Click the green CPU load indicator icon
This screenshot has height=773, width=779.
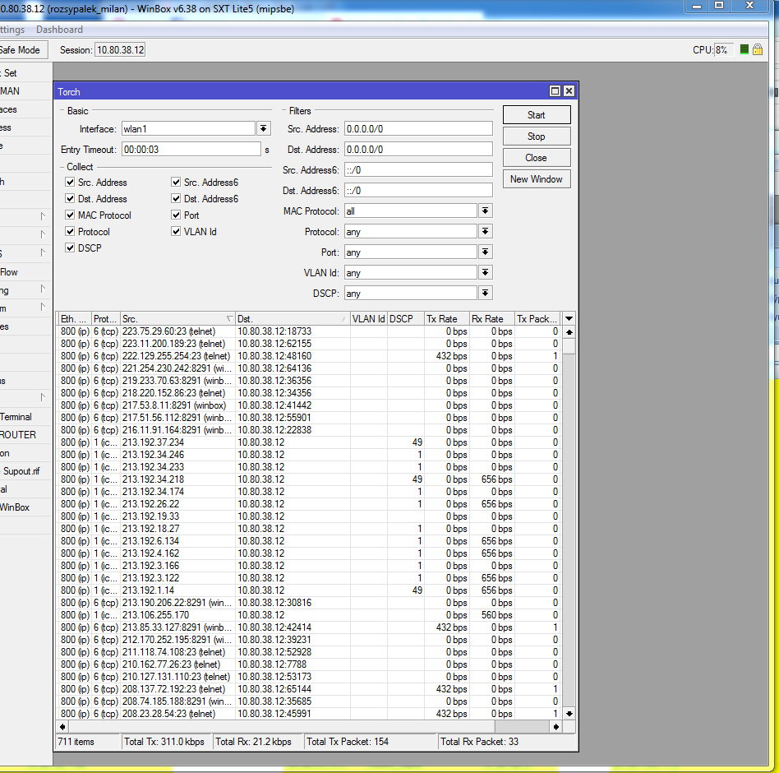[x=744, y=49]
